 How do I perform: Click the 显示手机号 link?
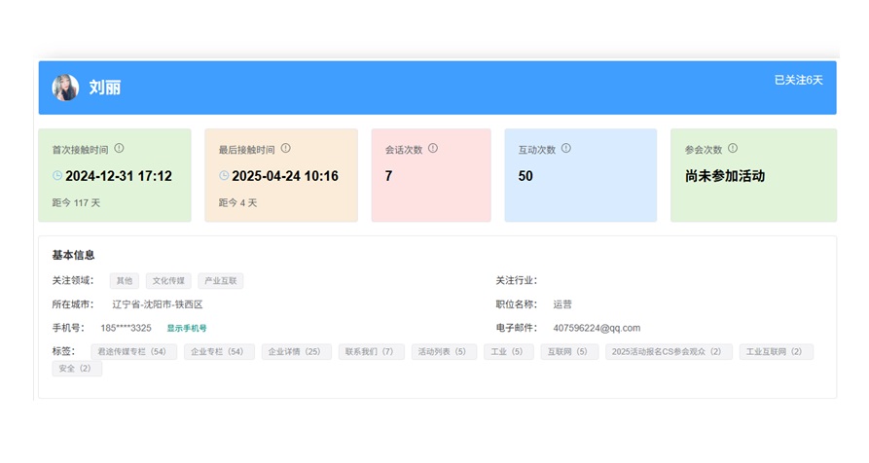[187, 329]
